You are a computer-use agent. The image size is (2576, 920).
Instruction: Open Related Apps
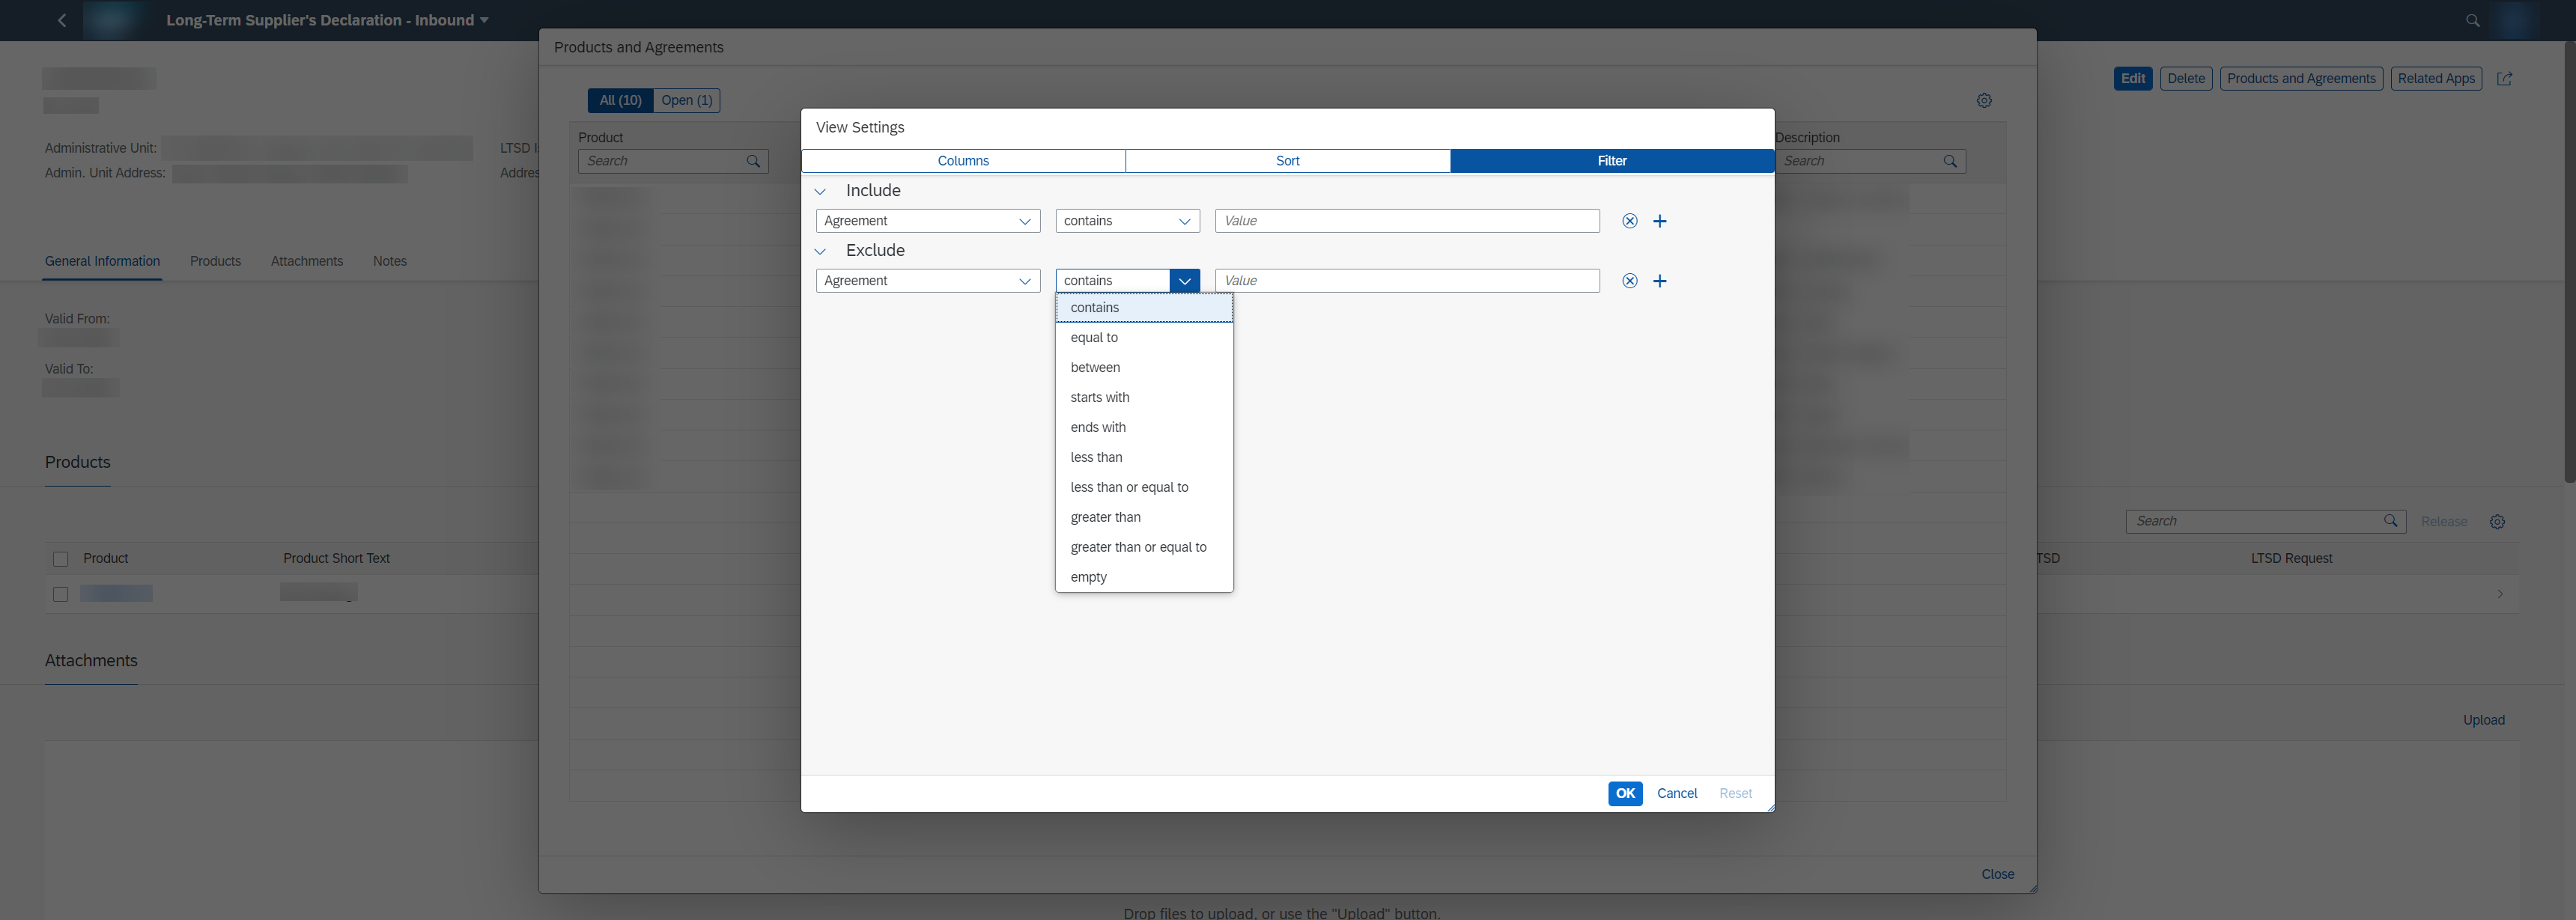point(2436,79)
